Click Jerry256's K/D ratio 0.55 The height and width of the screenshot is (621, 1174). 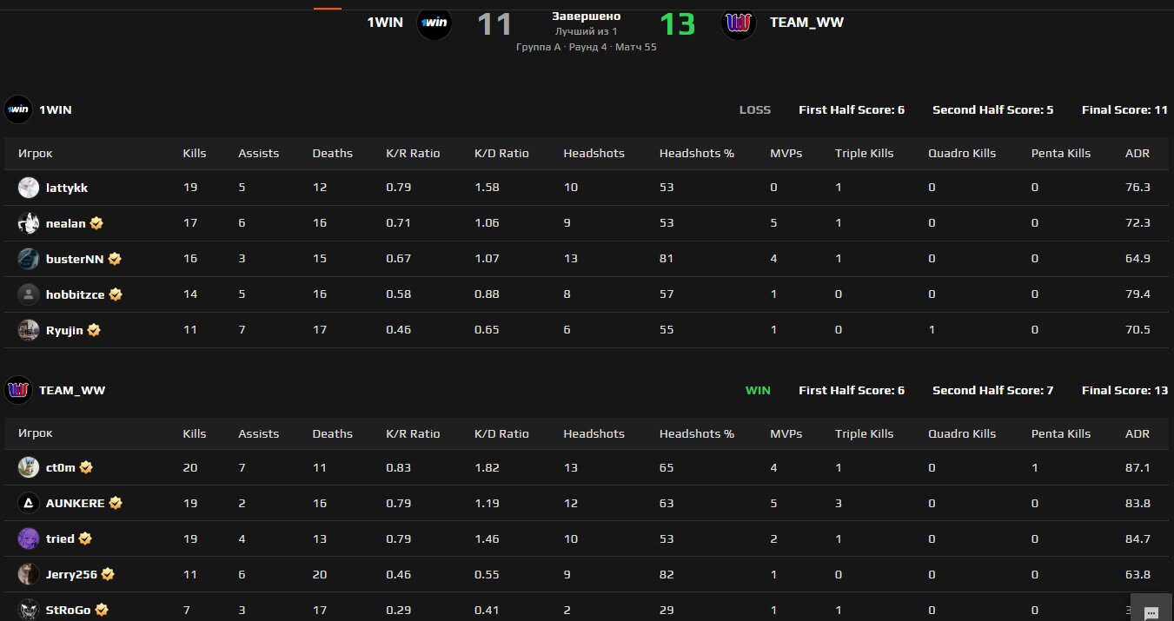click(487, 574)
